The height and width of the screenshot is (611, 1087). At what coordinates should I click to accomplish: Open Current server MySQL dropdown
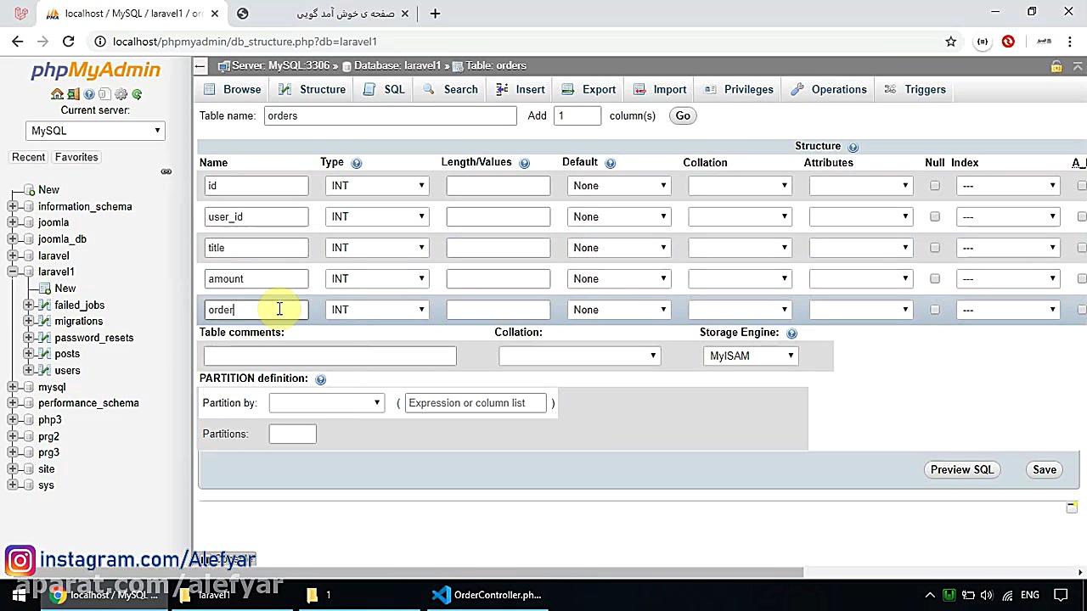(95, 131)
